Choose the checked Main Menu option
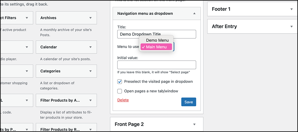Viewport: 298px width, 132px height. (156, 47)
